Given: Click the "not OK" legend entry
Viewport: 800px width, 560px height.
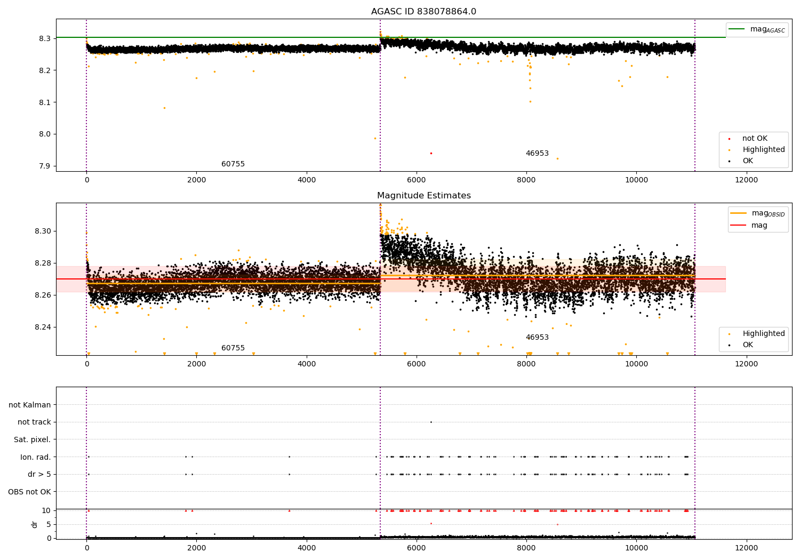Looking at the screenshot, I should [755, 139].
